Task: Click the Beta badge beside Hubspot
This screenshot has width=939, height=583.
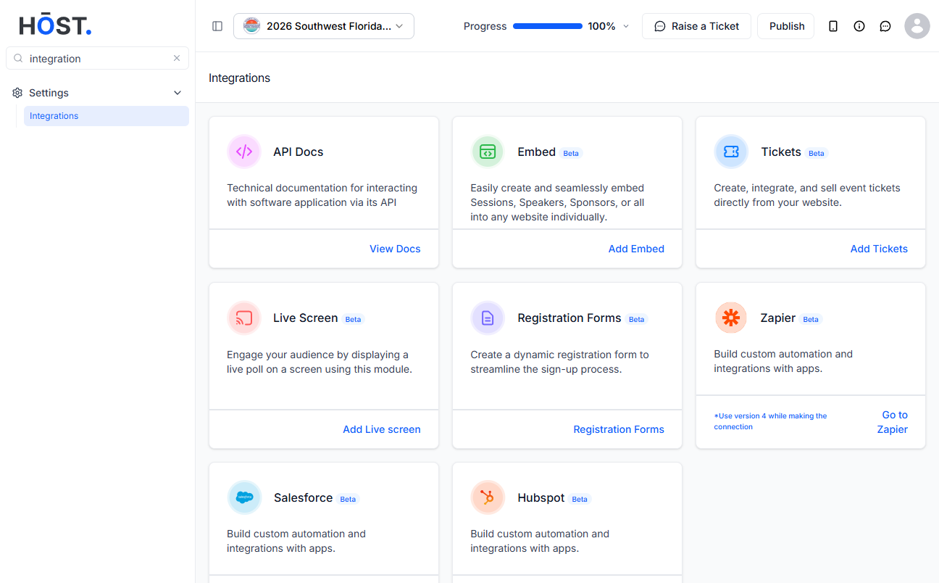Action: [x=580, y=499]
